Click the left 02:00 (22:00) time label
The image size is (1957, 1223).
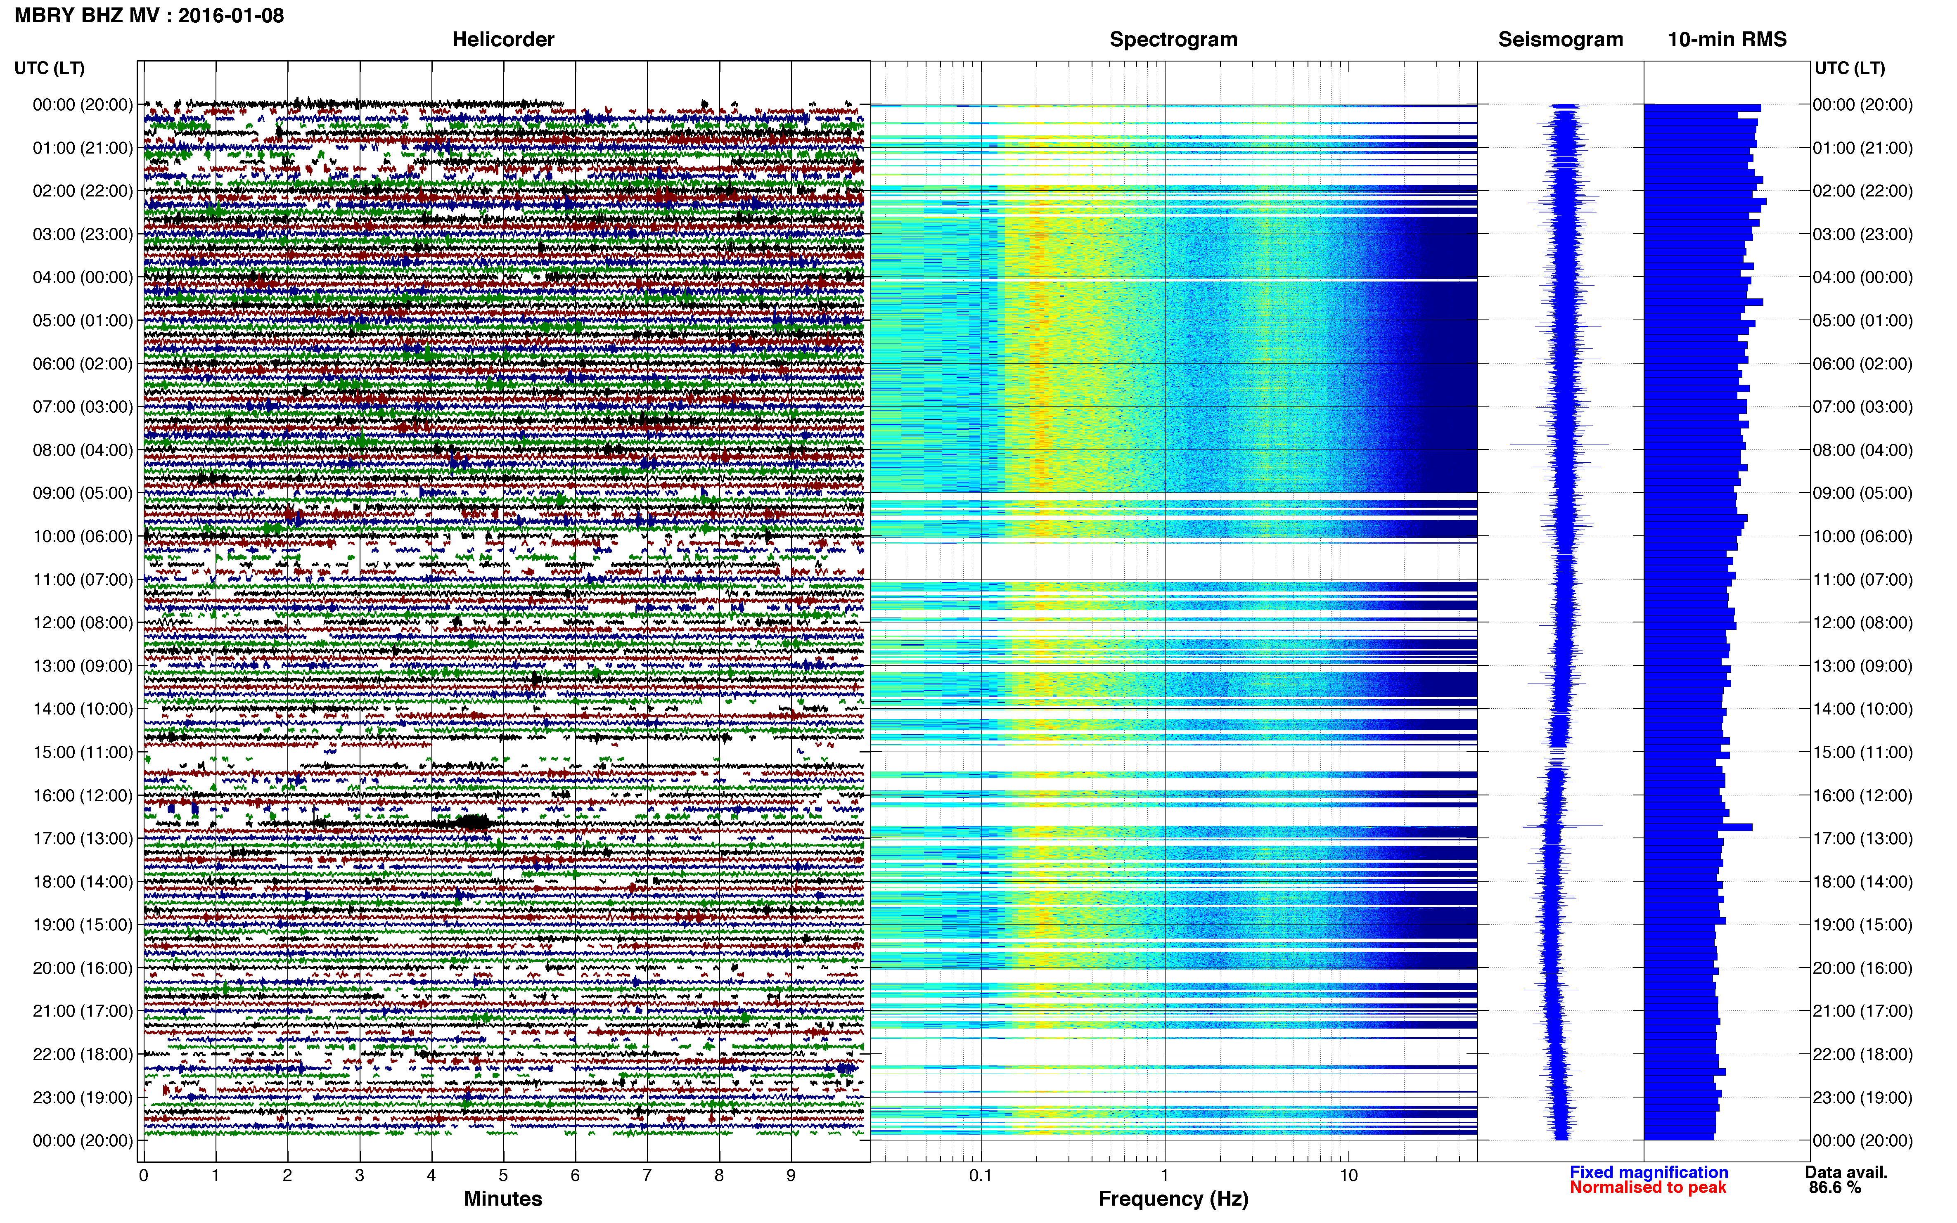[x=83, y=191]
